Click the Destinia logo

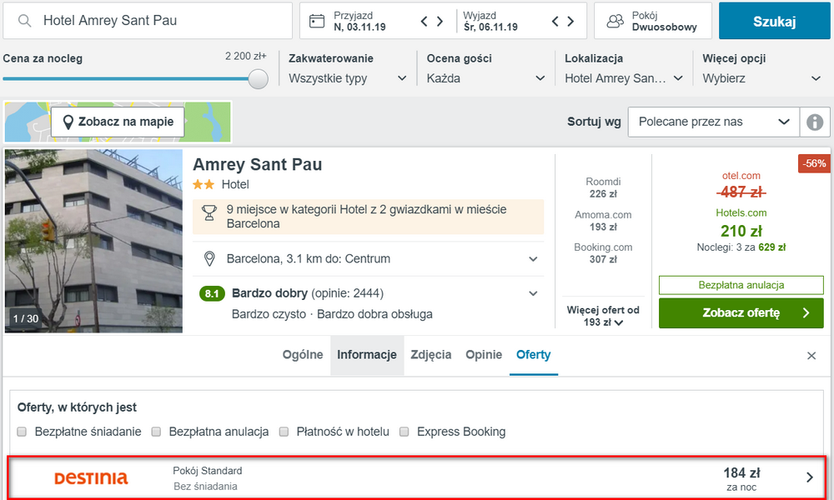tap(91, 478)
